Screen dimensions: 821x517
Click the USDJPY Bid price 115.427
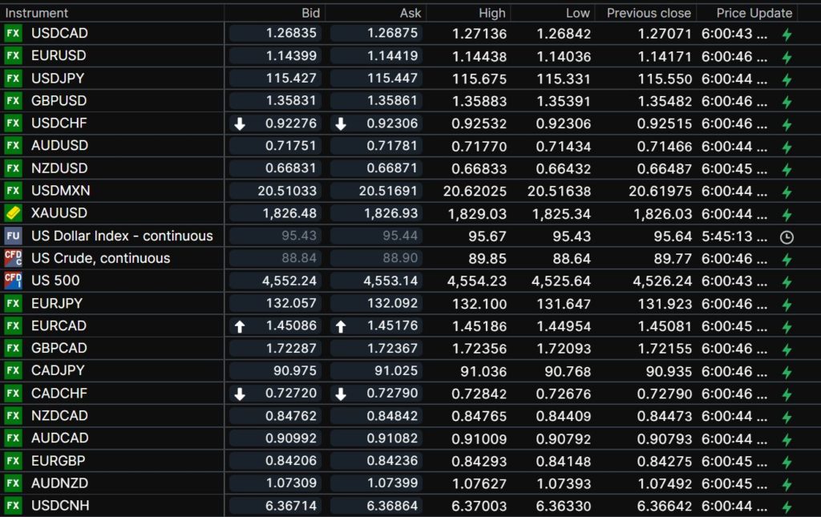click(x=291, y=79)
